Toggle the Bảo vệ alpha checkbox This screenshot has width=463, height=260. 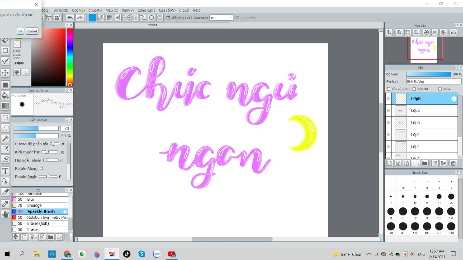click(x=388, y=89)
